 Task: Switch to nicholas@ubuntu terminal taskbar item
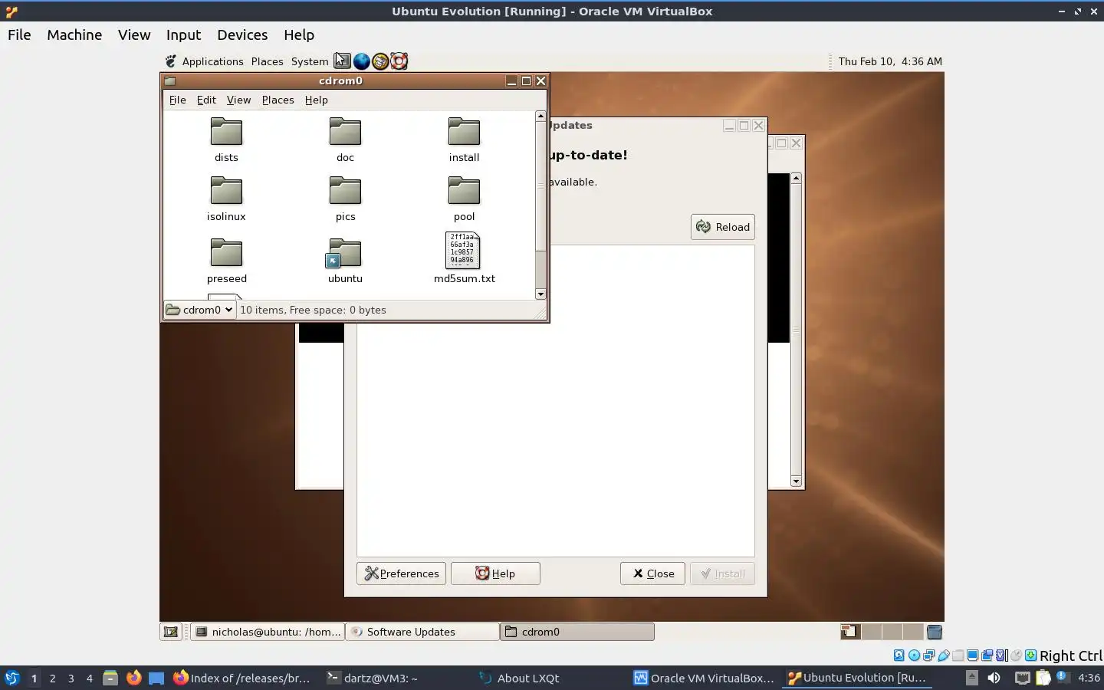[268, 632]
